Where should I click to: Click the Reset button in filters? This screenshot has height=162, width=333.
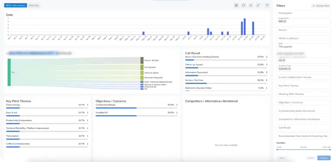311,158
